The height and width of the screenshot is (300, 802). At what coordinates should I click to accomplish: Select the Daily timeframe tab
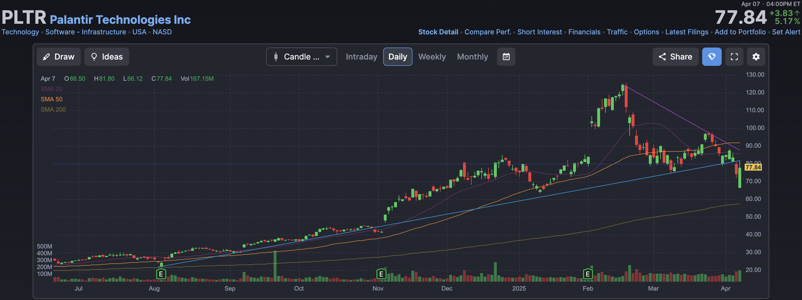(398, 56)
